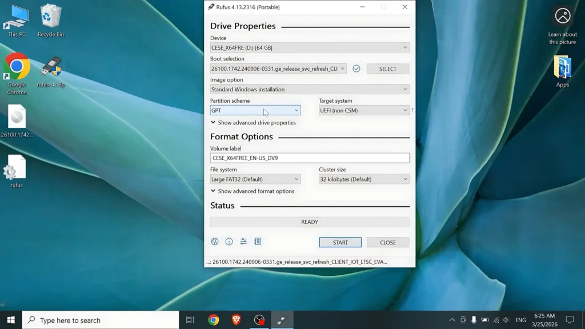Open Task View in taskbar
Screen dimensions: 585x329
coord(190,320)
